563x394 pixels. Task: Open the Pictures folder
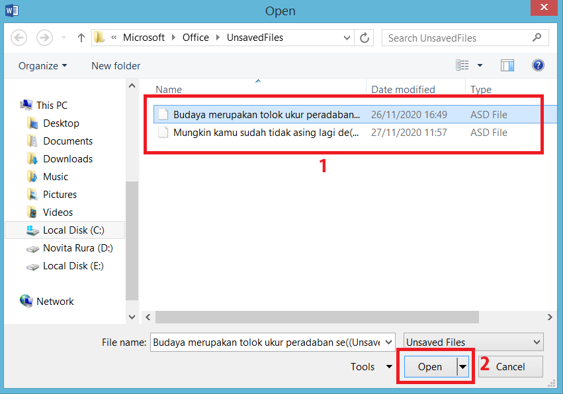click(x=52, y=195)
